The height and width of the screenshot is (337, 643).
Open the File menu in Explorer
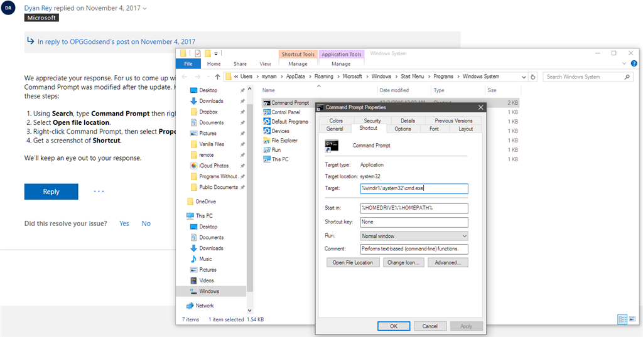click(x=188, y=63)
